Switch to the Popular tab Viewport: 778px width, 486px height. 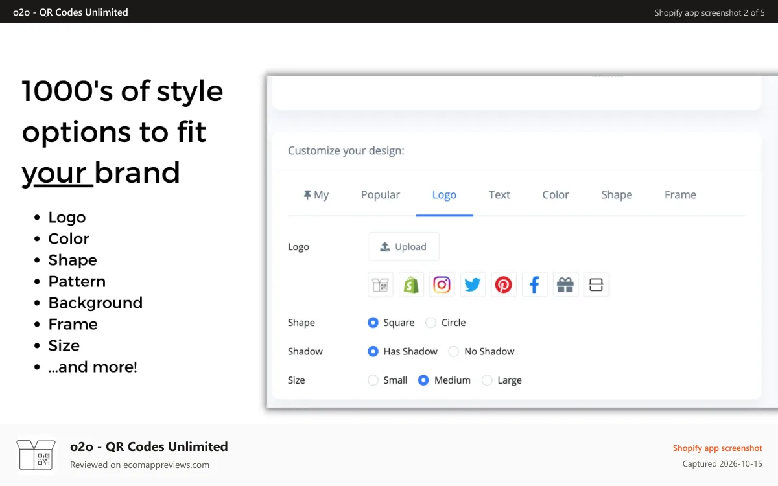tap(381, 194)
